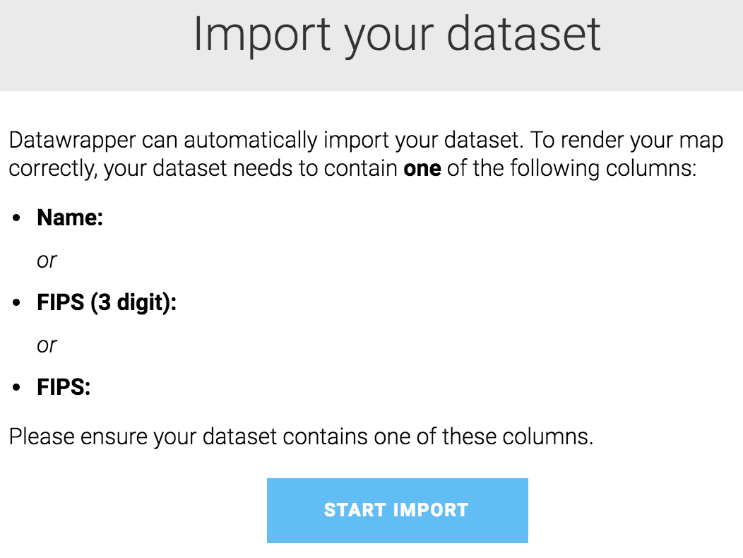Click the italic "or" below FIPS (3 digit)
Screen dimensions: 743x558
click(x=47, y=345)
